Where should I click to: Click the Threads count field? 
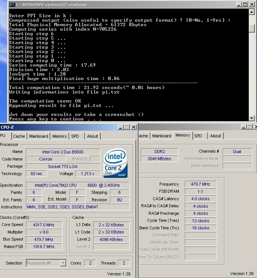point(124,263)
